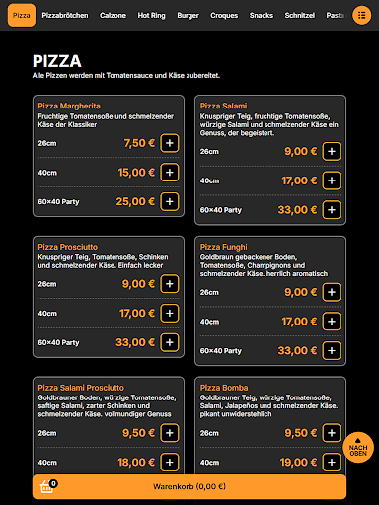379x505 pixels.
Task: Click the shopping basket icon
Action: click(x=47, y=487)
